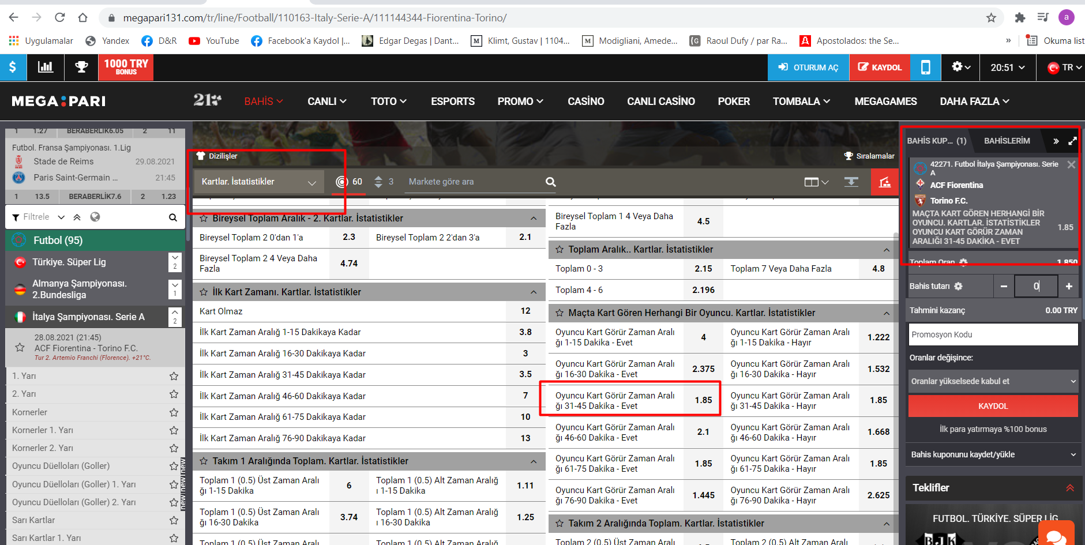Image resolution: width=1085 pixels, height=545 pixels.
Task: Open the settings gear dropdown
Action: (x=960, y=67)
